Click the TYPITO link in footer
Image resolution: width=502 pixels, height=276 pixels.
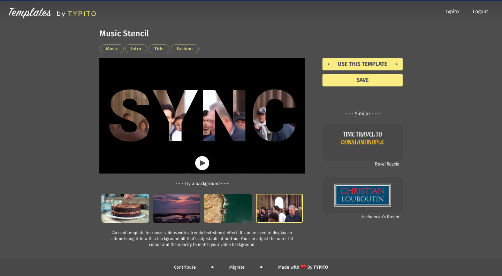(x=321, y=267)
